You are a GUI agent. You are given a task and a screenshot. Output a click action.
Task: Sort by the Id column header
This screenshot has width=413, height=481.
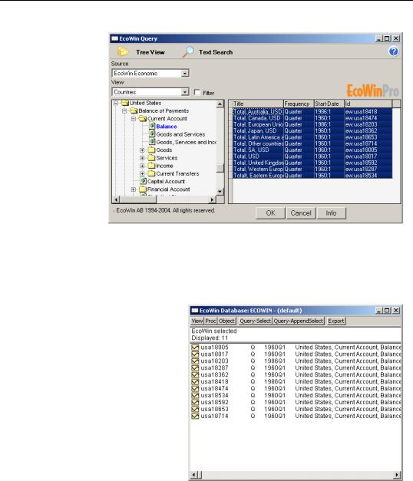(x=368, y=104)
